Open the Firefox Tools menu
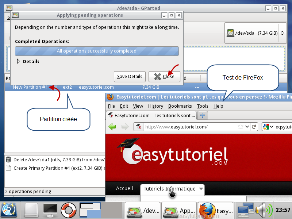 pos(203,106)
